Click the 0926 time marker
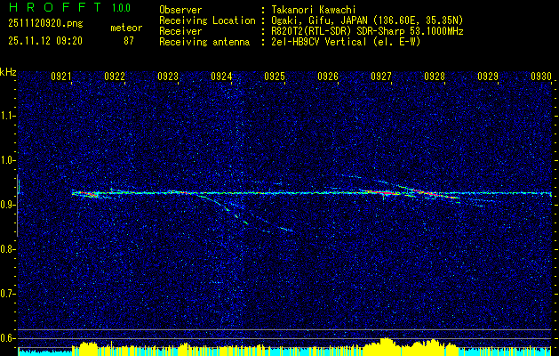 328,76
